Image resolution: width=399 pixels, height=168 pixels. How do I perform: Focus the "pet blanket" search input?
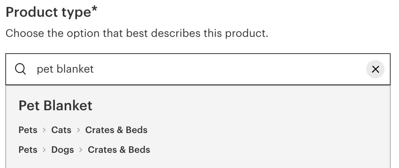click(x=190, y=69)
